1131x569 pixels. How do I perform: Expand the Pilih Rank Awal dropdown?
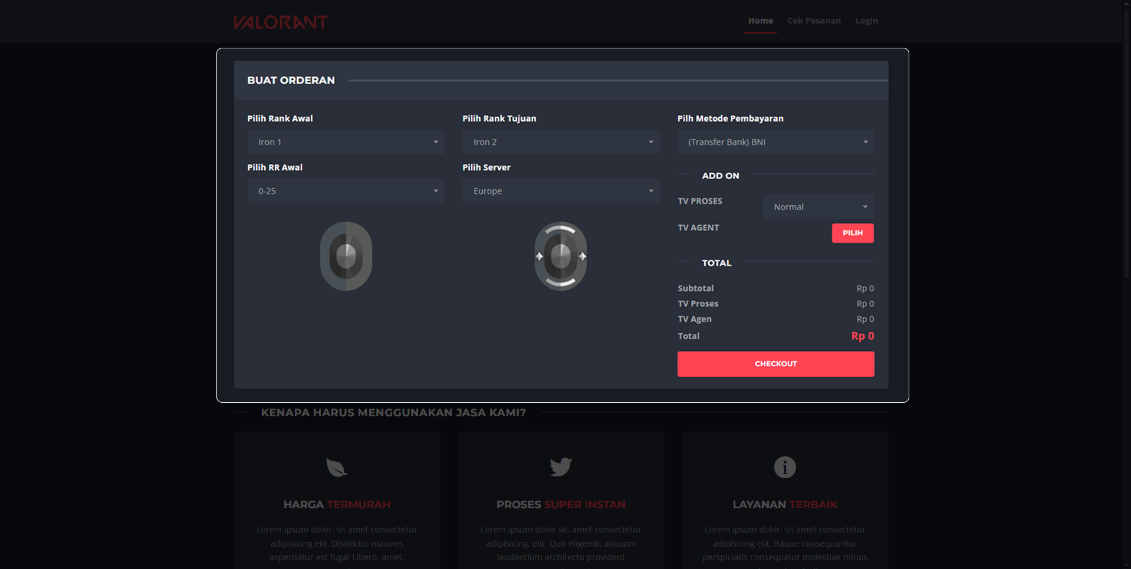(x=346, y=142)
